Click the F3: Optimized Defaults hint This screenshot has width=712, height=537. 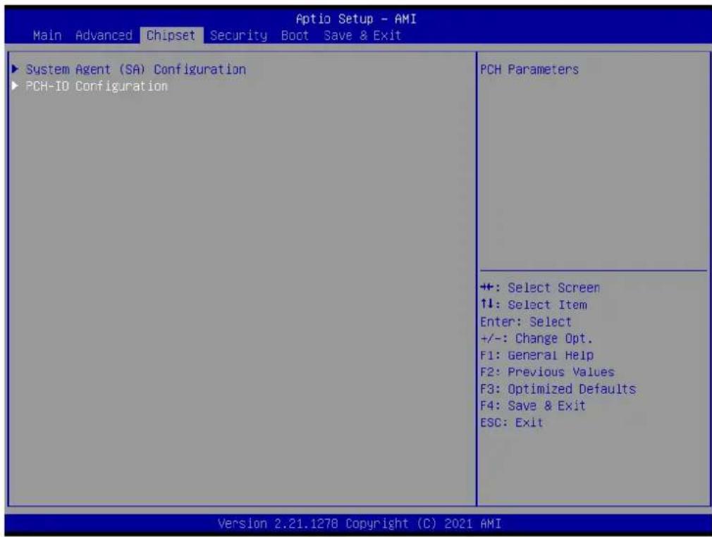[558, 389]
